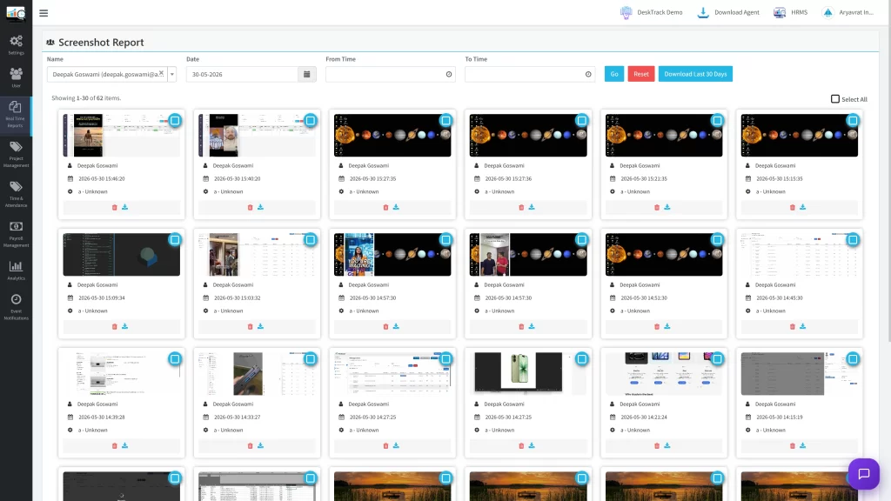The image size is (891, 501).
Task: Delete screenshot taken at 14:15:19
Action: 793,446
